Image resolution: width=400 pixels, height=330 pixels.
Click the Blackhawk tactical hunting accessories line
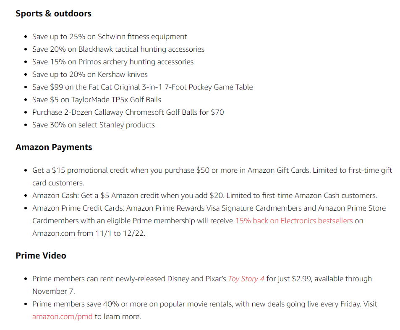(x=118, y=49)
